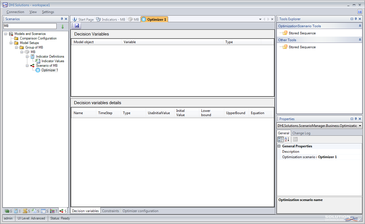365x224 pixels.
Task: Switch to the MB document tab
Action: pyautogui.click(x=133, y=19)
